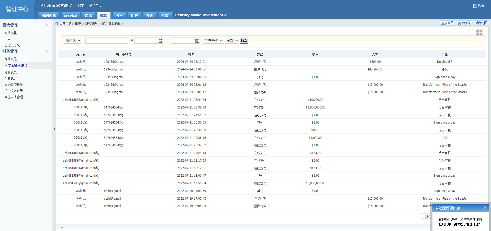Open the service tab
Image resolution: width=491 pixels, height=231 pixels.
tap(71, 16)
